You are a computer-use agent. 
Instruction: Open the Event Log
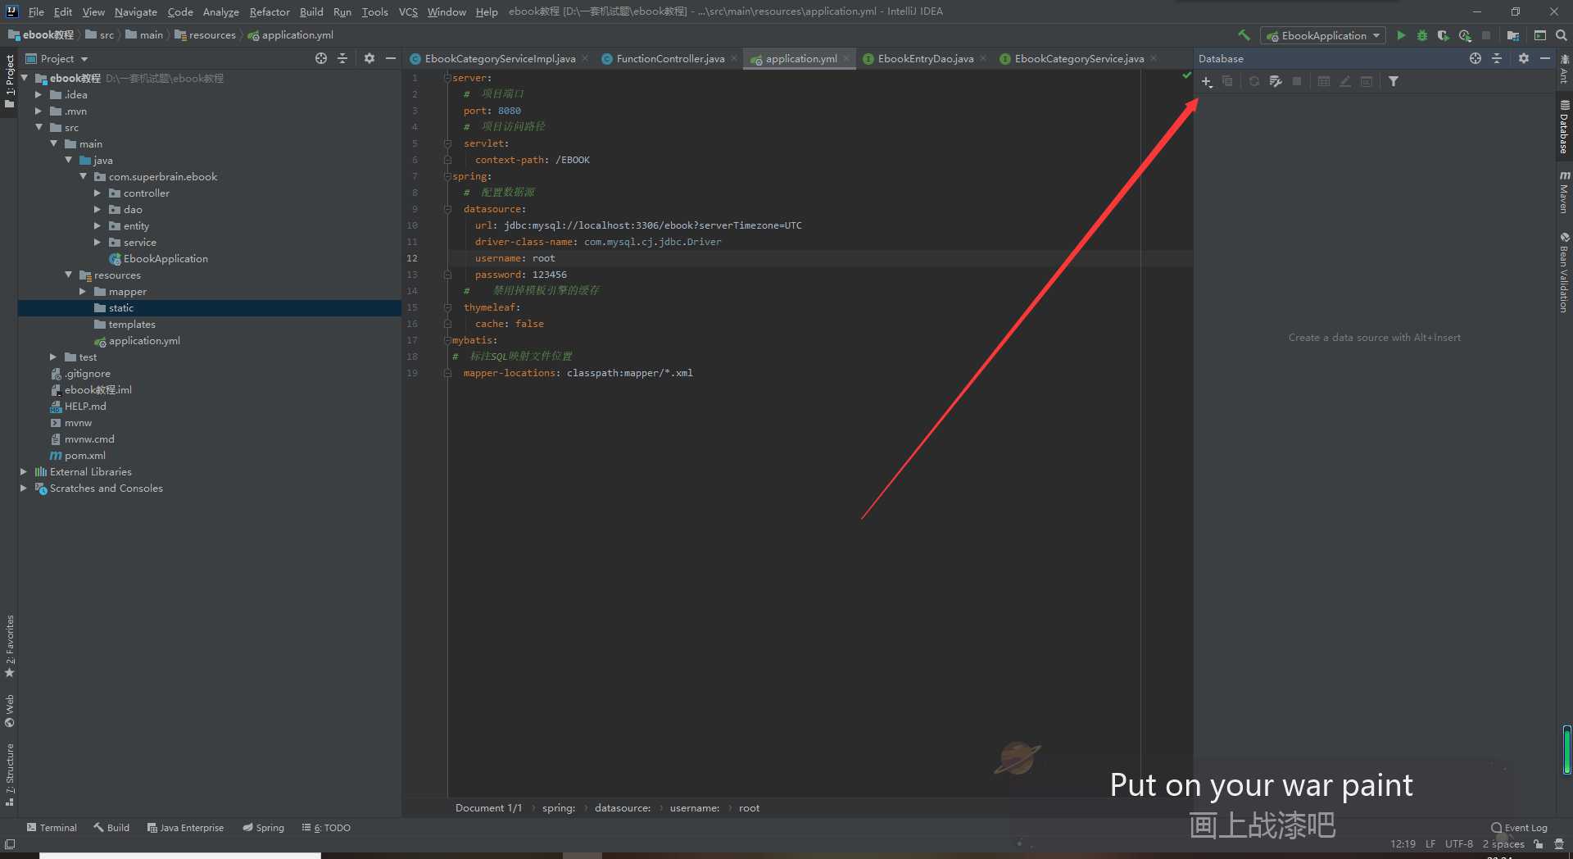(x=1520, y=827)
